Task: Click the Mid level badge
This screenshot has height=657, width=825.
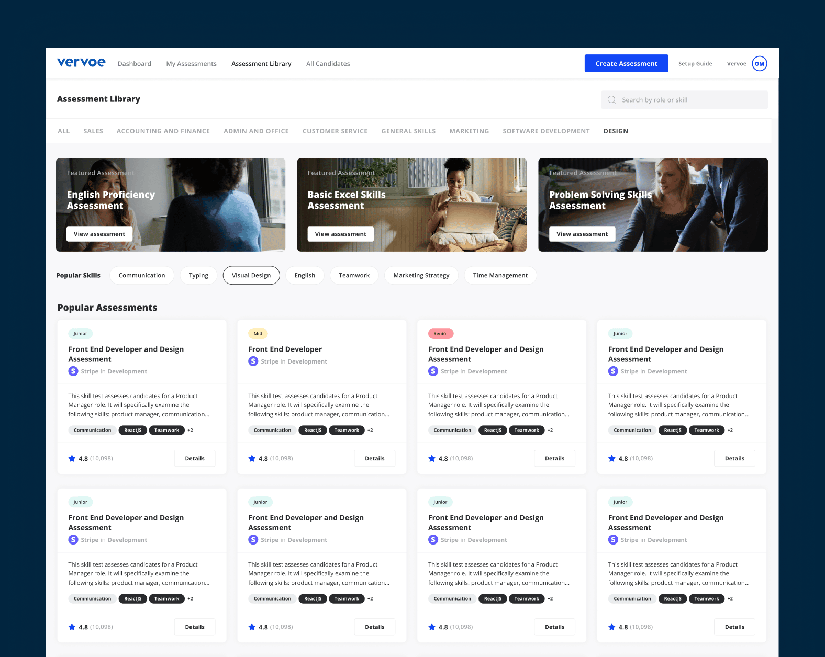Action: (x=258, y=333)
